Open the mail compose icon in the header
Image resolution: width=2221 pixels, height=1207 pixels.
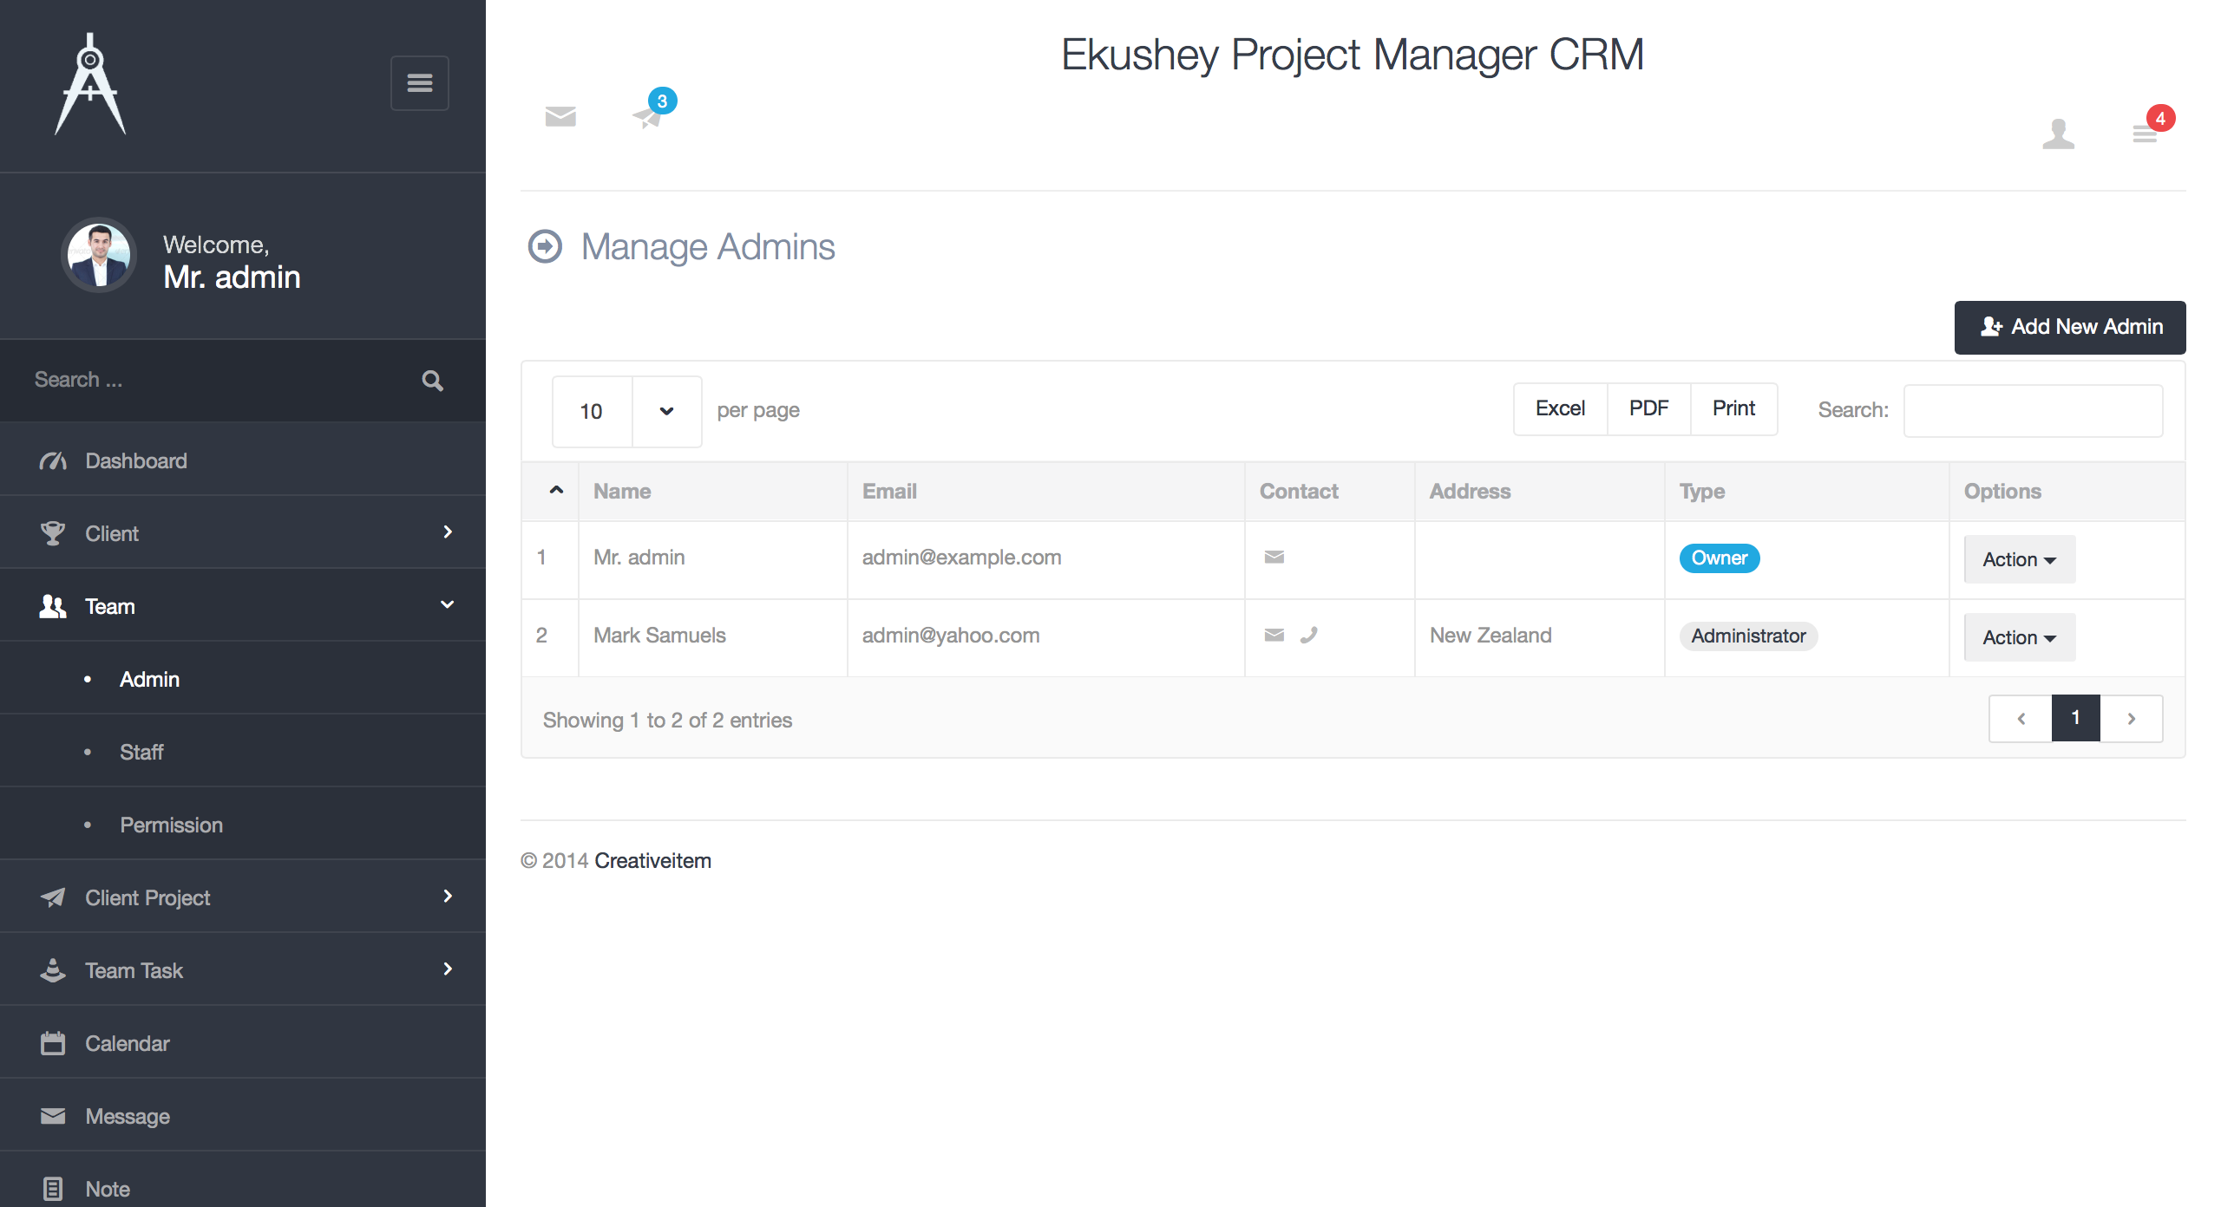click(x=560, y=117)
